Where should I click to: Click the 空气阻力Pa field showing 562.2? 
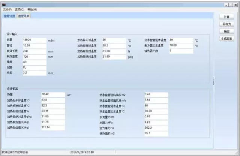tap(156, 128)
